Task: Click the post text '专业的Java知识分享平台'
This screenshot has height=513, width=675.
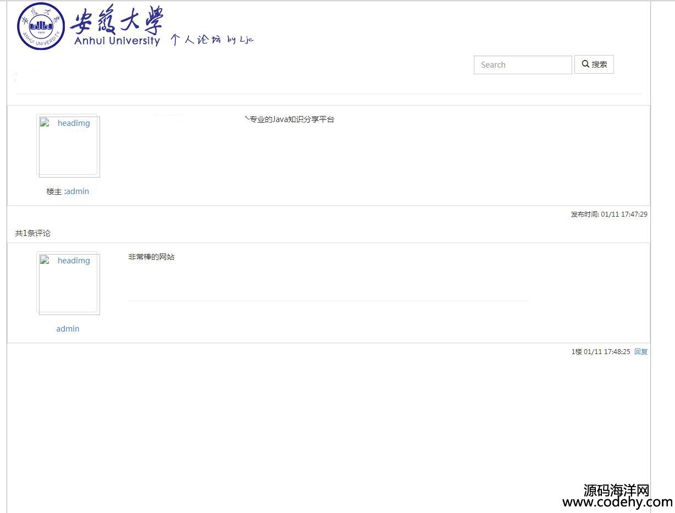Action: 291,119
